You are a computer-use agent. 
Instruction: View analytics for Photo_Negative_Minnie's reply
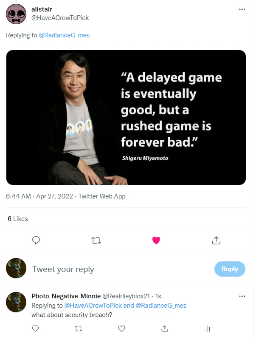pos(208,329)
